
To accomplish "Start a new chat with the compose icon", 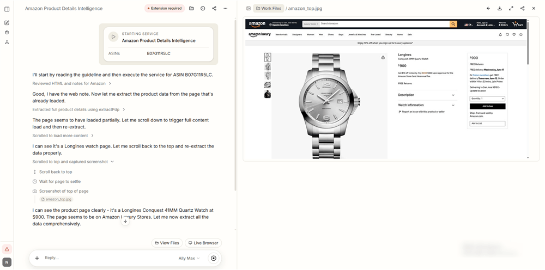I will click(x=7, y=23).
